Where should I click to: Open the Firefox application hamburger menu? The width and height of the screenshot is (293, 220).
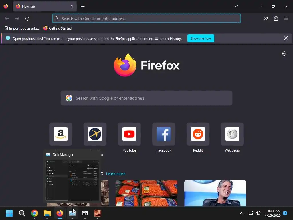(x=286, y=18)
